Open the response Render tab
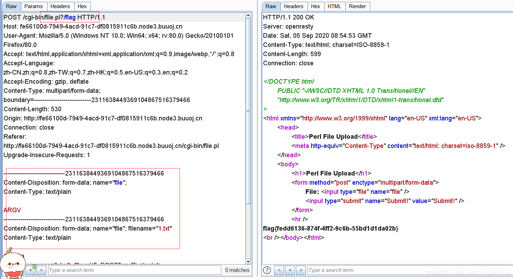The image size is (513, 279). tap(357, 6)
